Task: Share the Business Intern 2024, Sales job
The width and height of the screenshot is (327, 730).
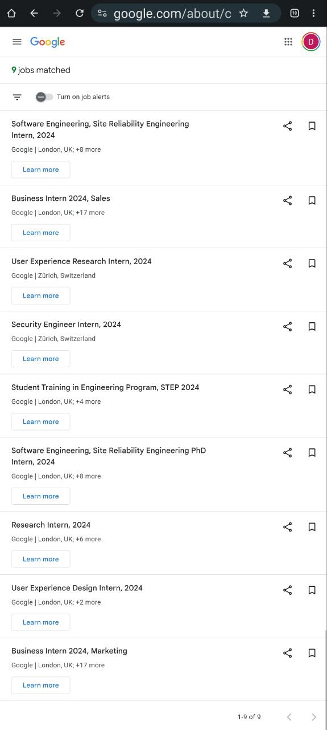Action: point(288,201)
